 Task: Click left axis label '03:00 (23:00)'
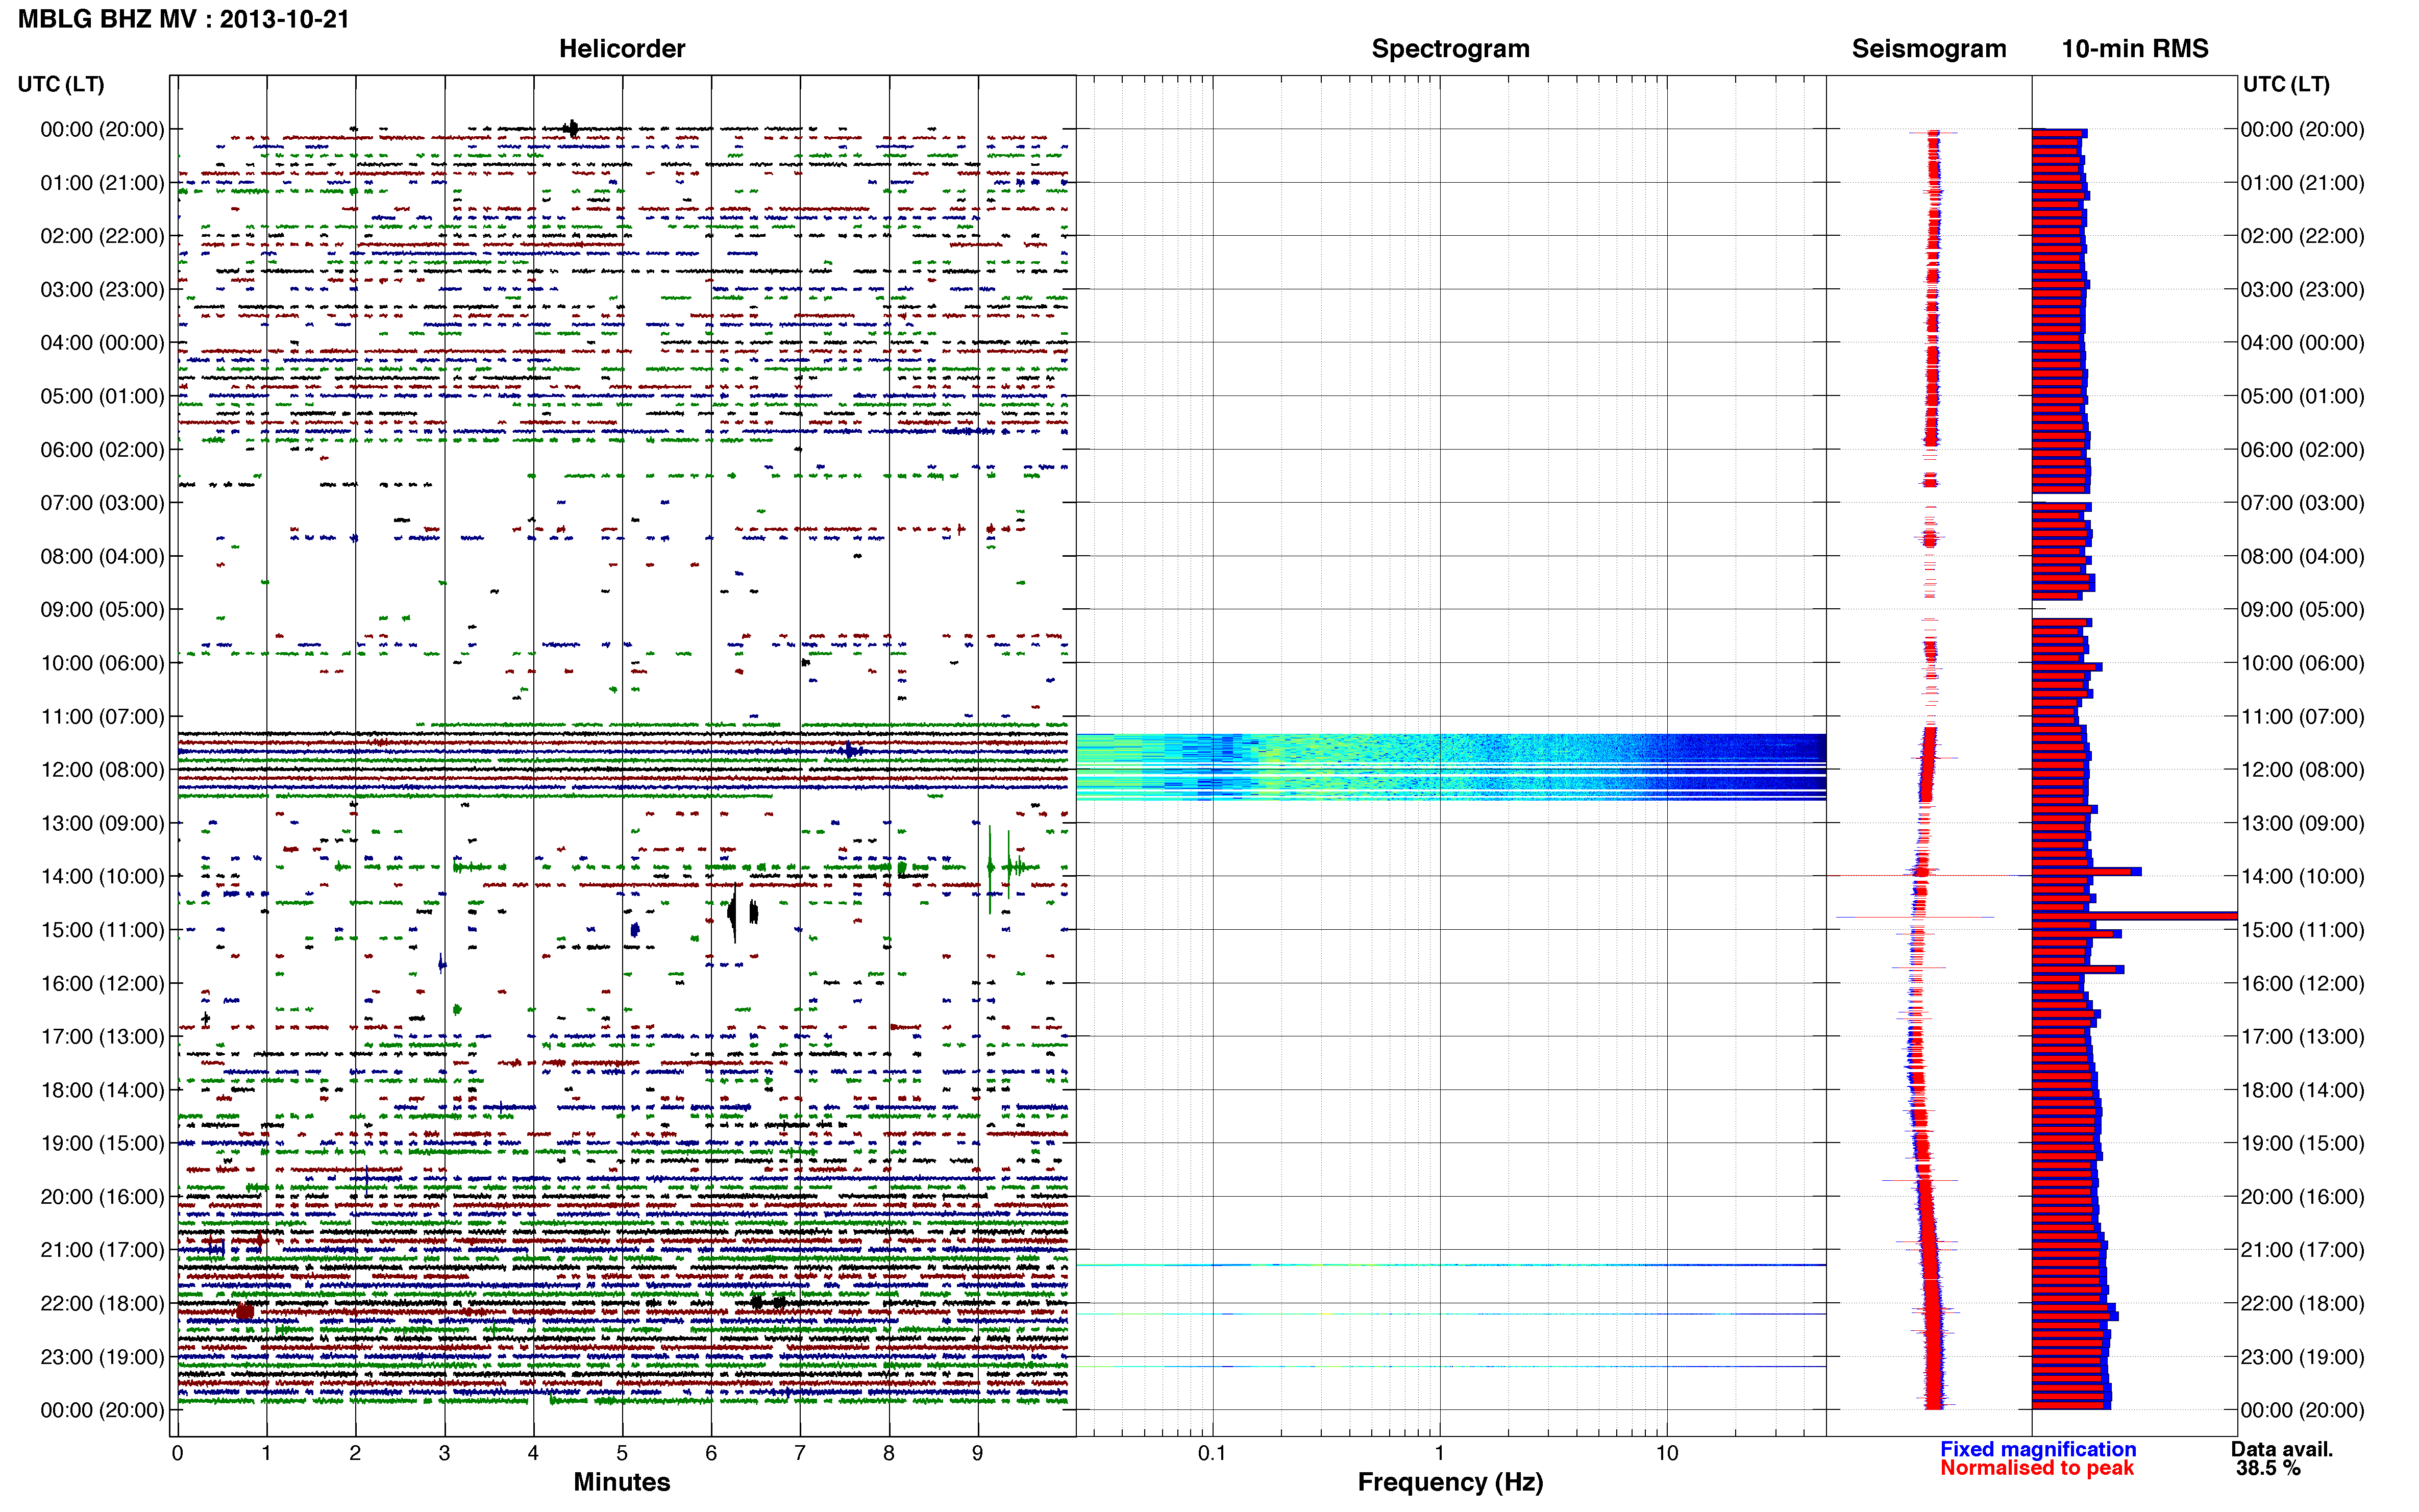point(102,289)
